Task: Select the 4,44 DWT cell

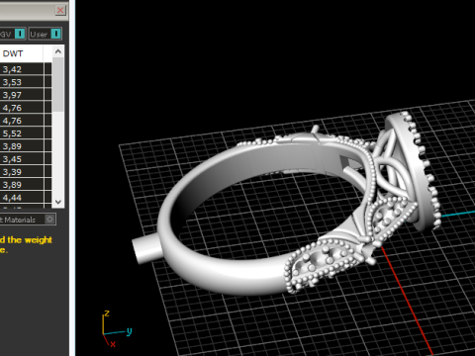Action: click(22, 198)
